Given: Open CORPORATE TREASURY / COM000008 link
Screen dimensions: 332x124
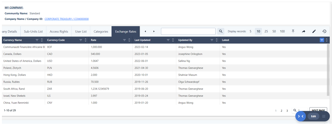Looking at the screenshot, I should pos(67,19).
